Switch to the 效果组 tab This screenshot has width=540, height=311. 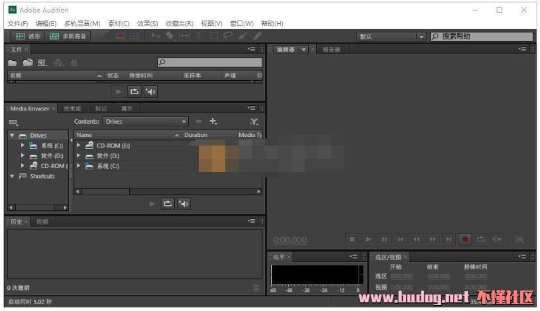[x=72, y=109]
